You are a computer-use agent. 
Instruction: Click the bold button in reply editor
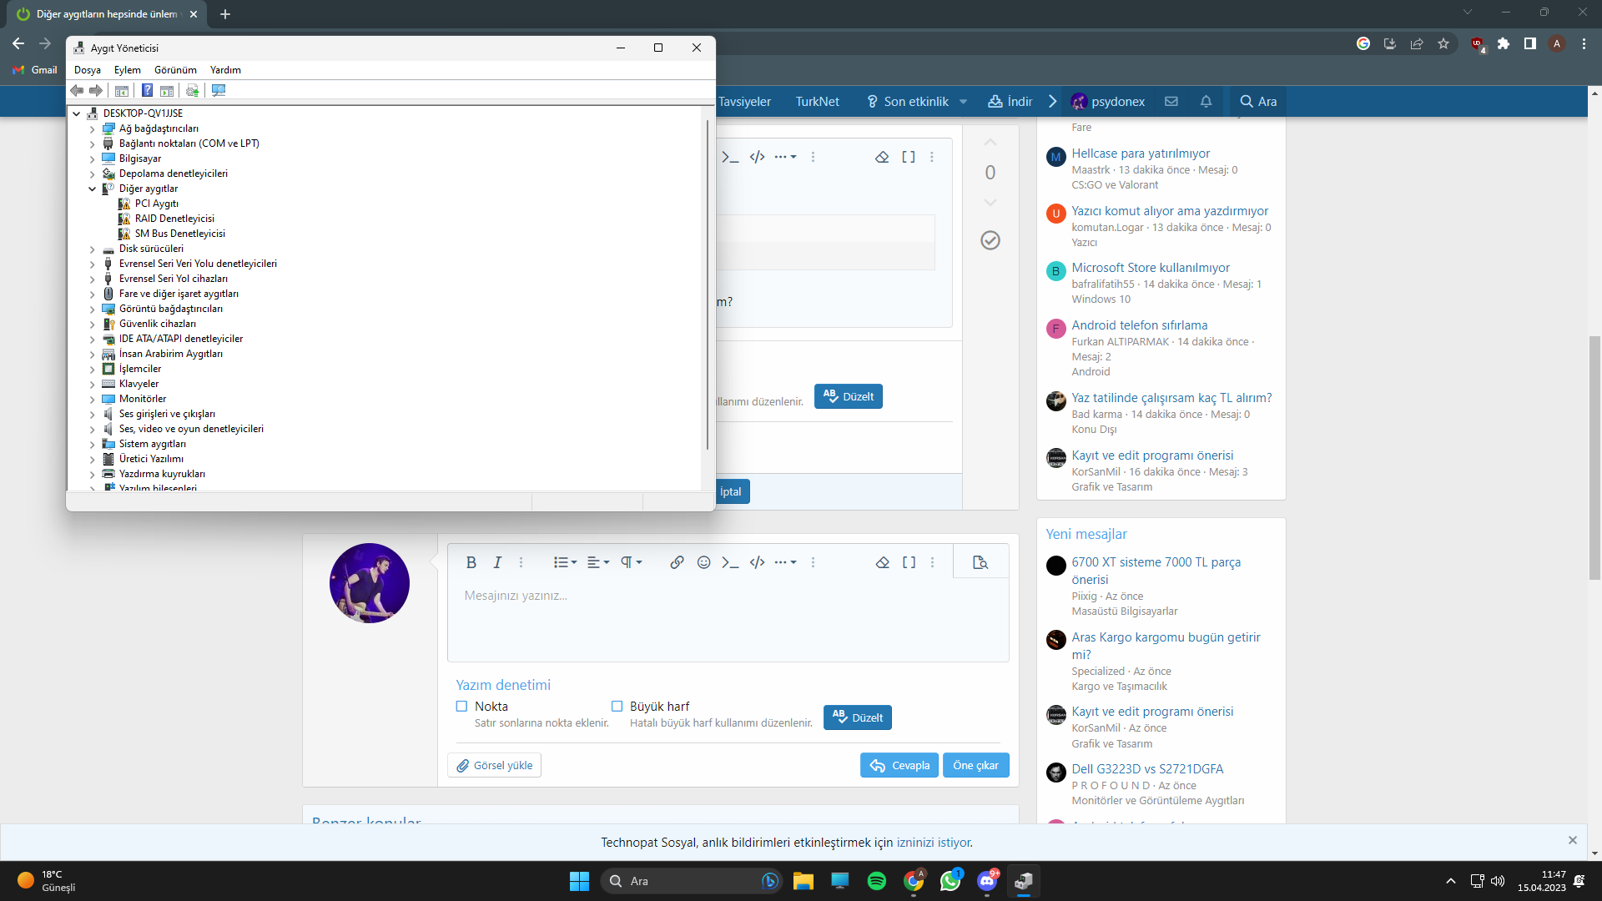pos(471,562)
